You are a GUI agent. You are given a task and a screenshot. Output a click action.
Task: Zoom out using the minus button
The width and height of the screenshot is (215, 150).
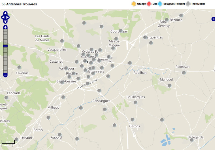point(5,75)
